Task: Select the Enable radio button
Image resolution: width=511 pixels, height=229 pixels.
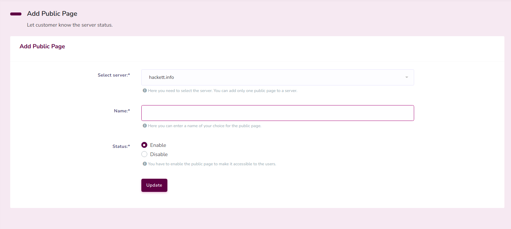Action: 144,145
